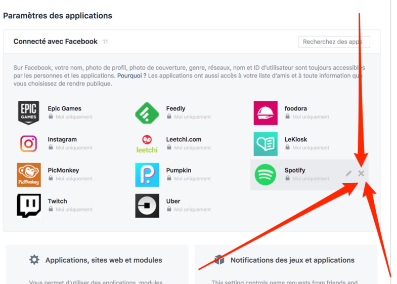Click the Notifications des jeux et applications heading
The height and width of the screenshot is (284, 397).
coord(292,260)
